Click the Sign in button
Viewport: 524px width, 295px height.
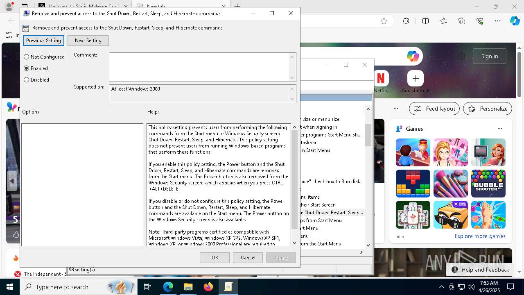point(490,56)
